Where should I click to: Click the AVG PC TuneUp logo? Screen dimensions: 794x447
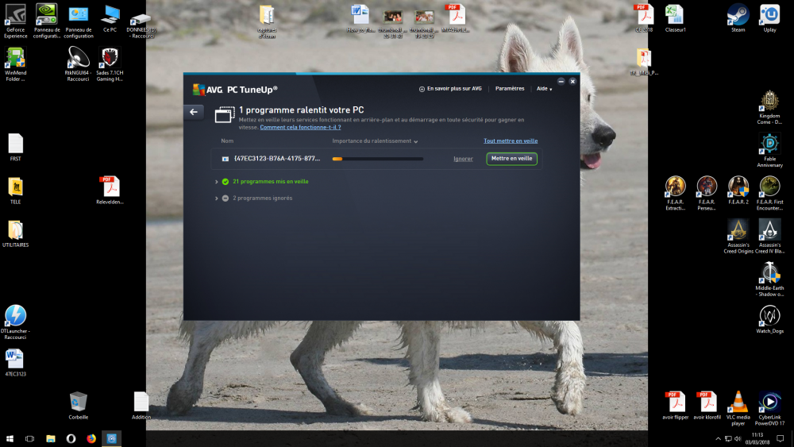tap(235, 90)
